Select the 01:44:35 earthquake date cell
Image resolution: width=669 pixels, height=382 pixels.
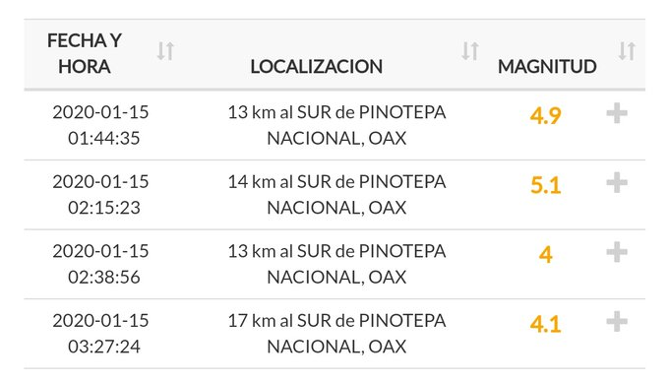[x=100, y=125]
